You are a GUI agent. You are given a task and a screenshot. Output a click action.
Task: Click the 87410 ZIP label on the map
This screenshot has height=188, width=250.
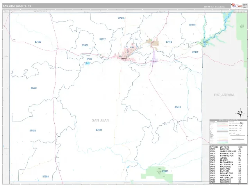point(169,42)
